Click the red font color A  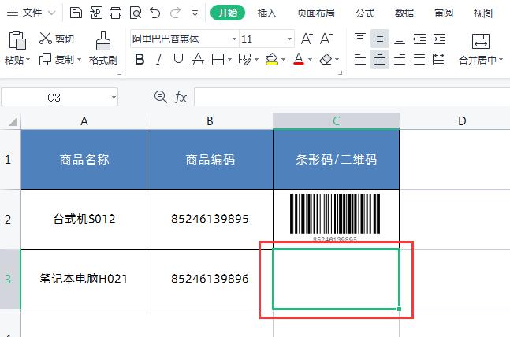pos(299,60)
